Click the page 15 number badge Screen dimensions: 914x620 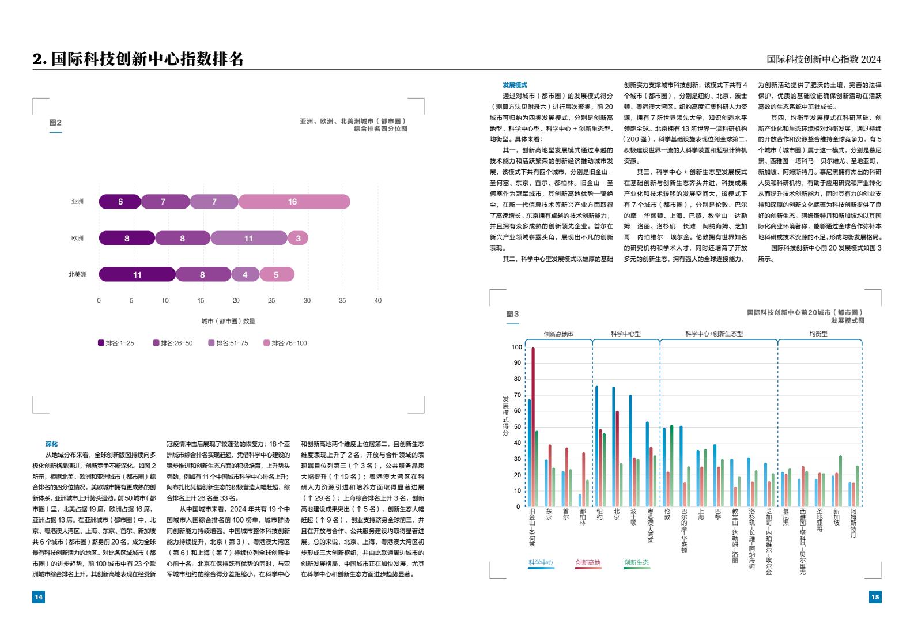tap(875, 597)
